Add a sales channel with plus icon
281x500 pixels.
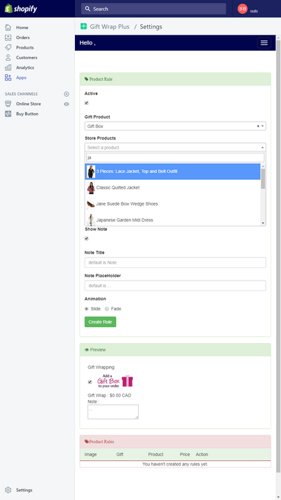67,94
